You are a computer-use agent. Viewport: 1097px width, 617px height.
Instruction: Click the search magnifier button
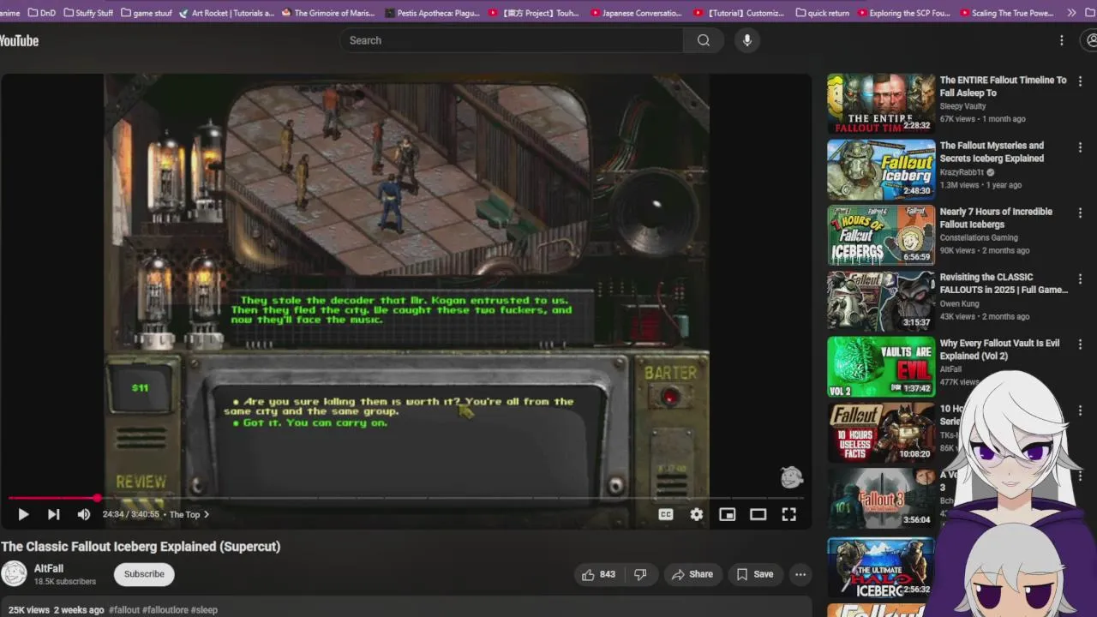(x=703, y=40)
